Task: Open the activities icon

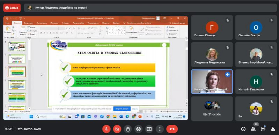Action: (273, 129)
